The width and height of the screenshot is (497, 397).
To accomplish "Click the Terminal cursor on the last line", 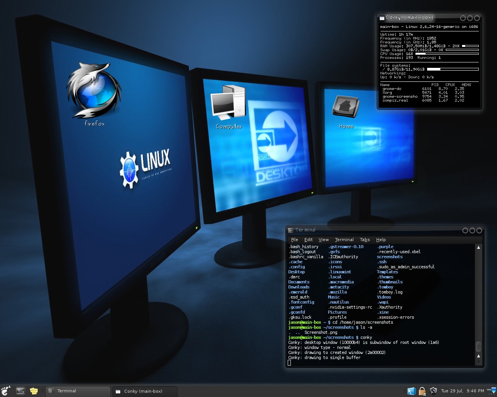I will [289, 362].
